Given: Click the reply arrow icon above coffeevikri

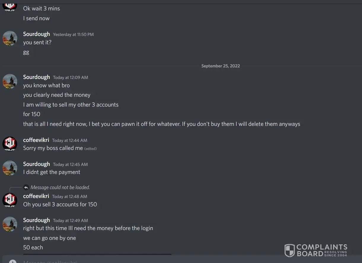Looking at the screenshot, I should [x=26, y=188].
